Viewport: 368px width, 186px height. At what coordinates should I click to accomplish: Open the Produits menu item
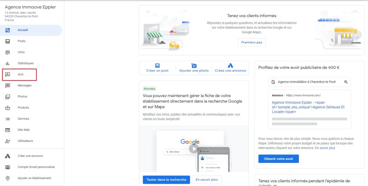31,108
